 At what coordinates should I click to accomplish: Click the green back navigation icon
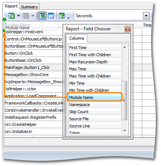point(12,16)
